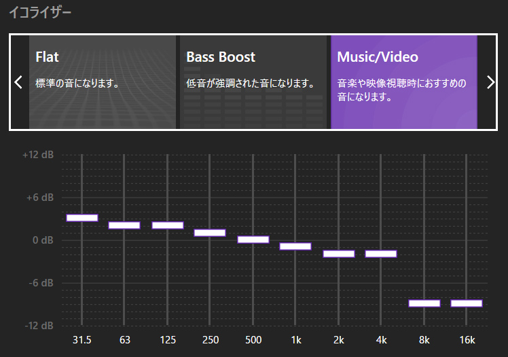
Task: Select the Music/Video equalizer preset
Action: point(404,82)
